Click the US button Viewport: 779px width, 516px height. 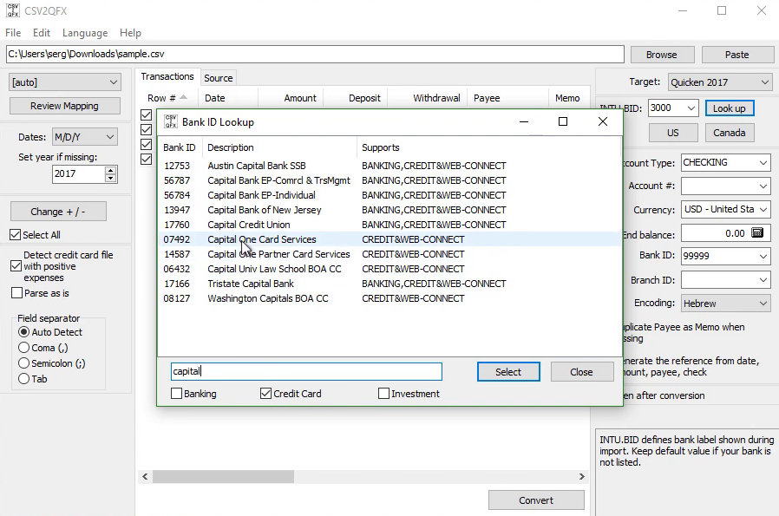point(672,133)
